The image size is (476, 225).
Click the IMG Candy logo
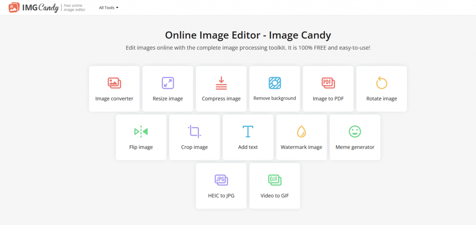(33, 7)
